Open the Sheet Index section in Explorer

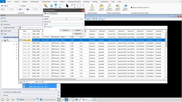click(7, 31)
